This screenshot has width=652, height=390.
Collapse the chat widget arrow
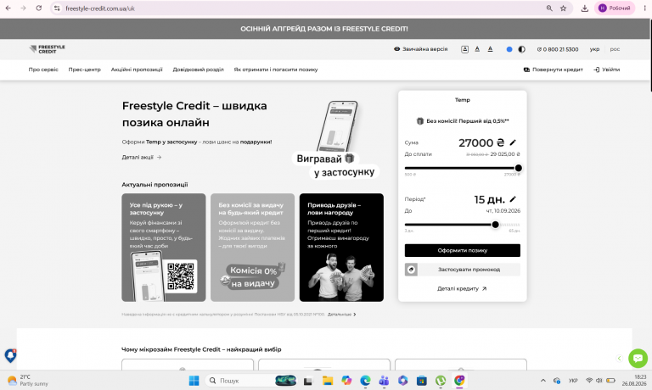tap(619, 358)
